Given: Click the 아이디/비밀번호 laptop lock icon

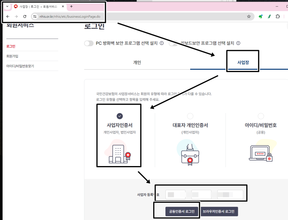Looking at the screenshot, I should tap(261, 153).
